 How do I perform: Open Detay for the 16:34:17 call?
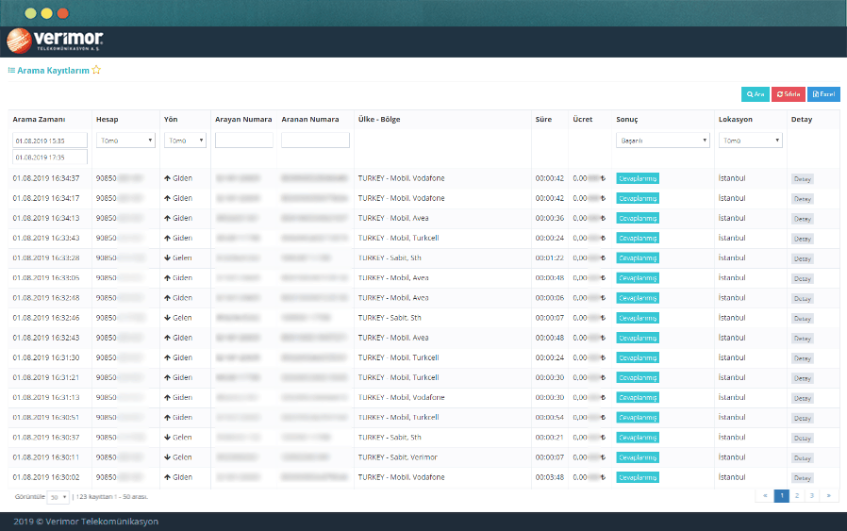click(802, 199)
